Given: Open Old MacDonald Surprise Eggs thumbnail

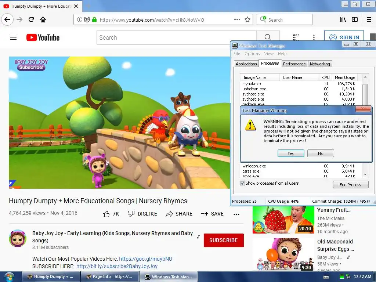Looking at the screenshot, I should coord(283,254).
